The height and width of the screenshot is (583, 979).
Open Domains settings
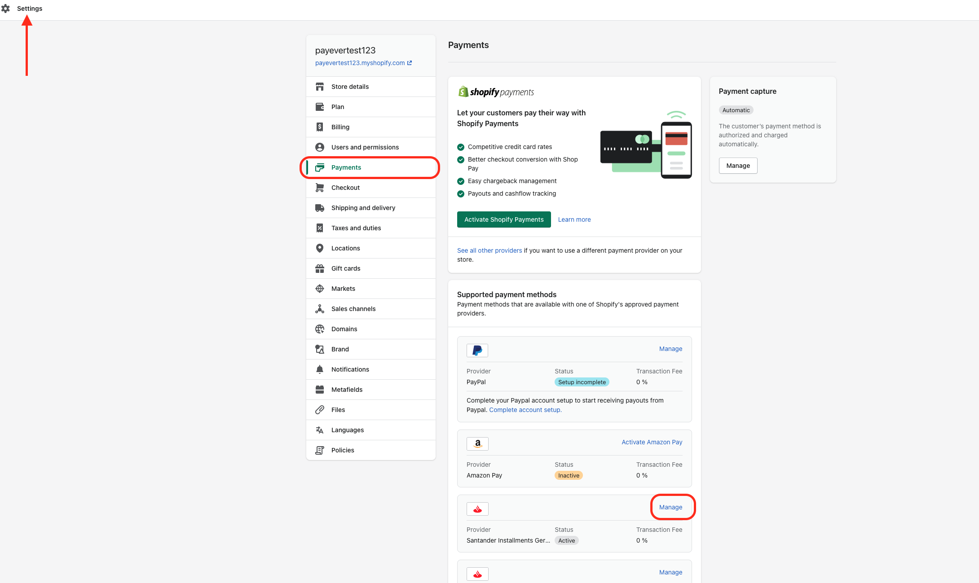pyautogui.click(x=371, y=329)
